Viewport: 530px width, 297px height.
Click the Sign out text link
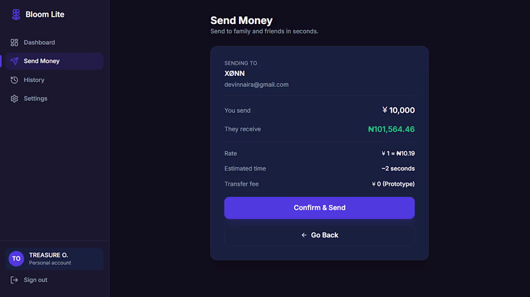pyautogui.click(x=36, y=280)
